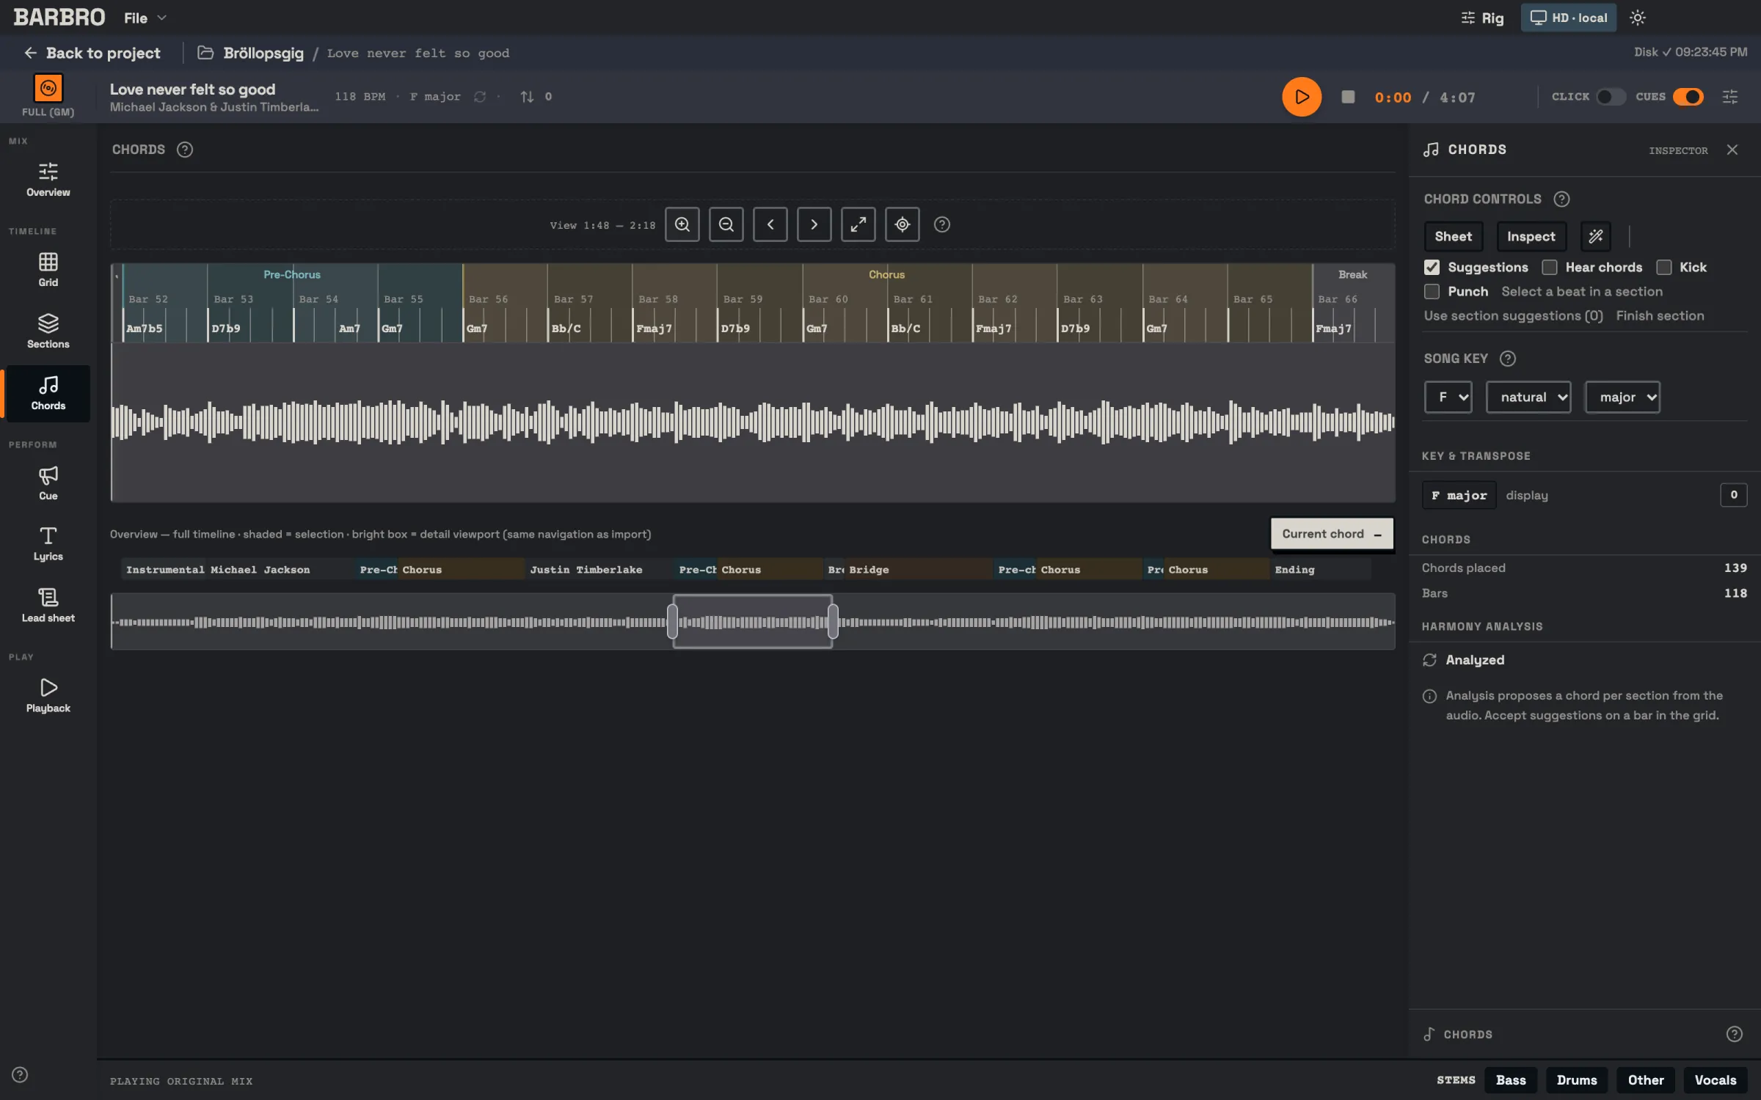Click Finish section link
The image size is (1761, 1100).
1660,315
